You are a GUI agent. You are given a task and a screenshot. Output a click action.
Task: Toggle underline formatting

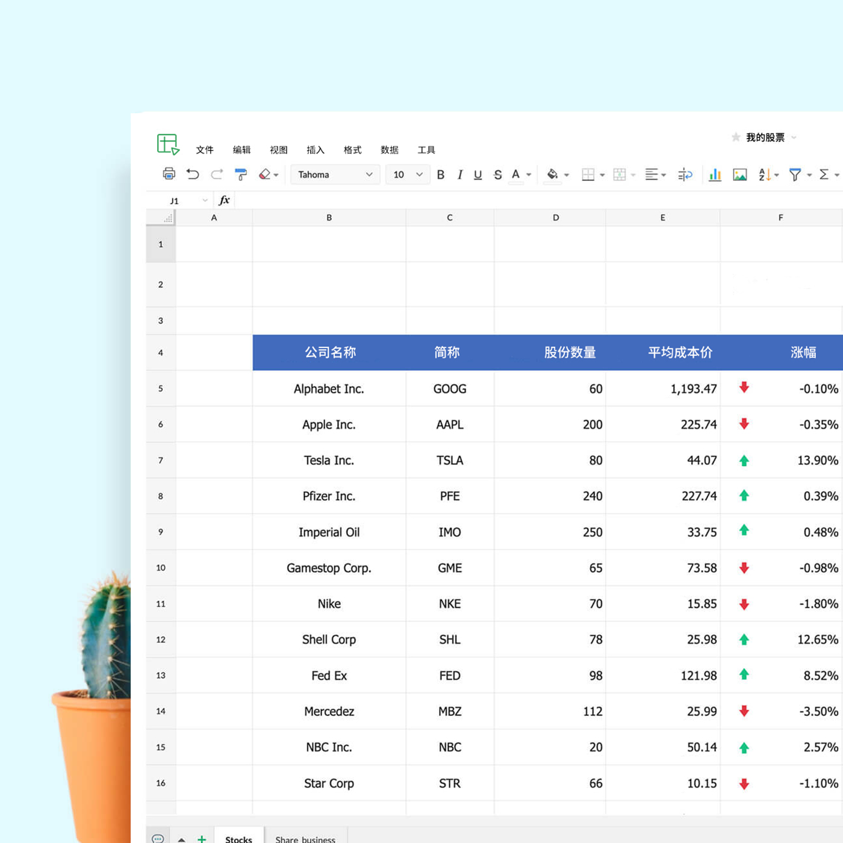click(x=477, y=175)
